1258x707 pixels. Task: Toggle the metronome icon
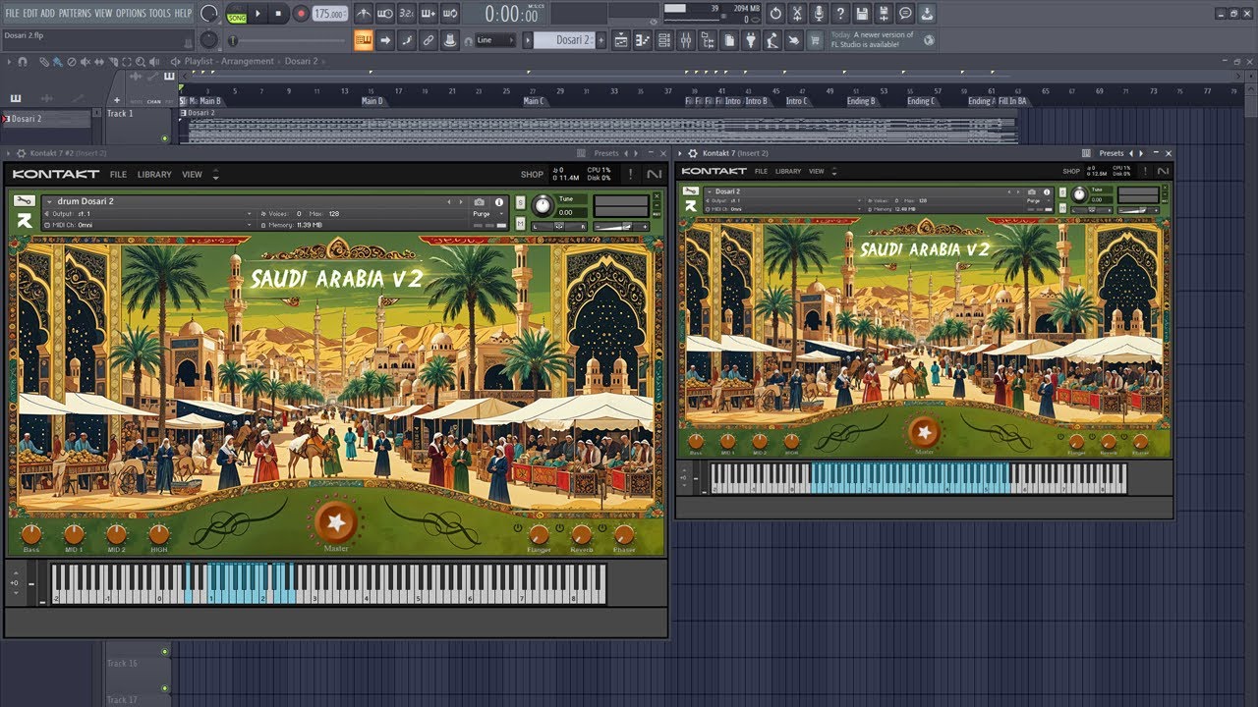(x=364, y=14)
